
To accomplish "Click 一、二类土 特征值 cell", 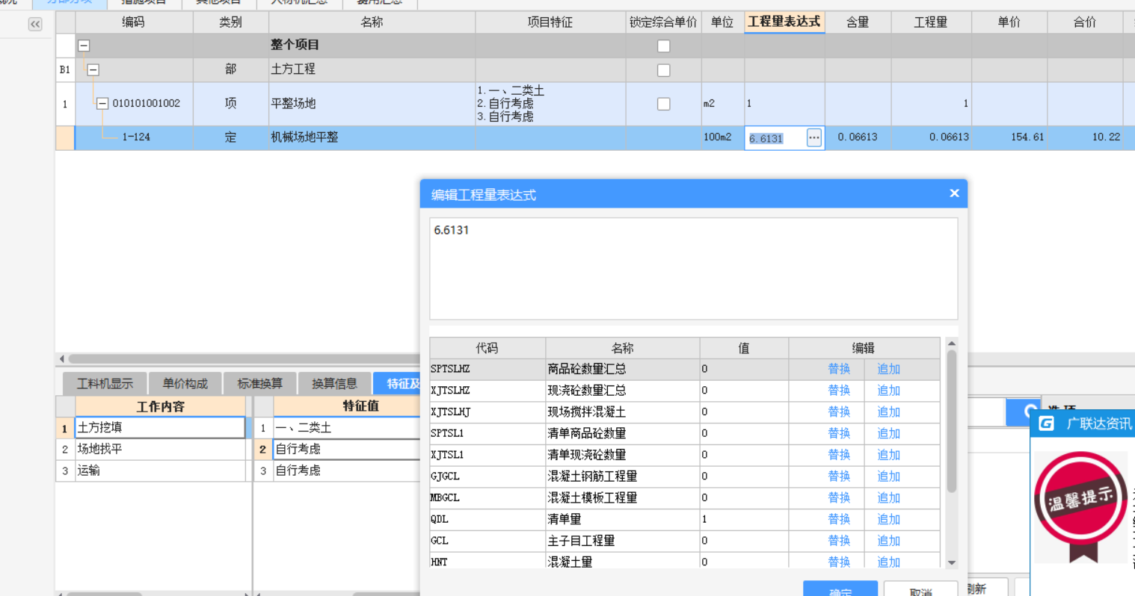I will (x=347, y=428).
